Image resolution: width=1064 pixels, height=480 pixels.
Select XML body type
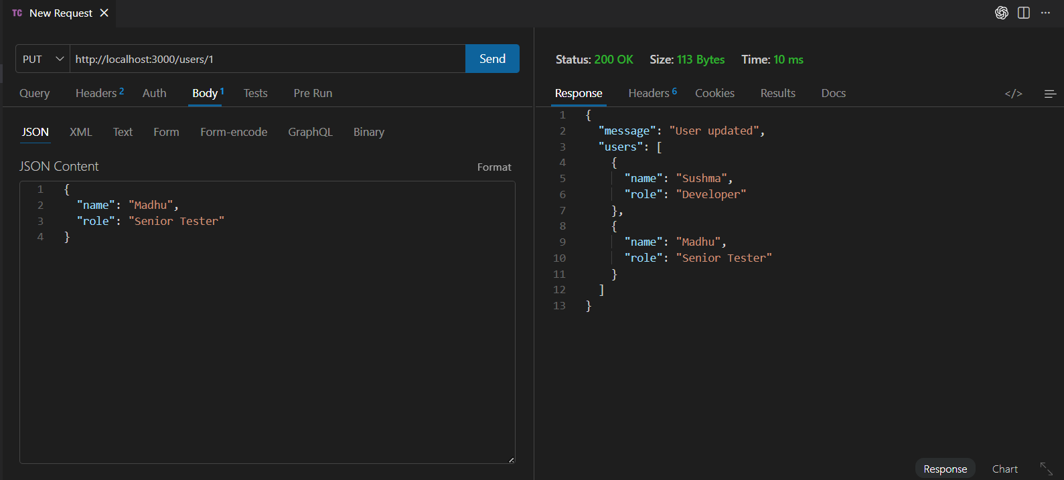click(81, 132)
